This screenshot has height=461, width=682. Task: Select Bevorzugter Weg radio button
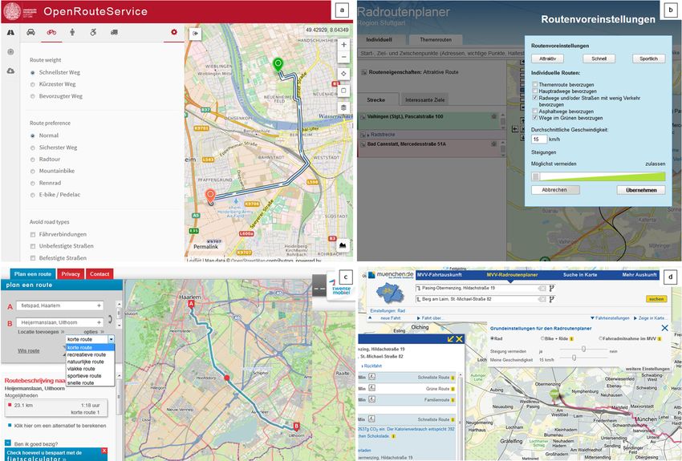click(x=33, y=96)
